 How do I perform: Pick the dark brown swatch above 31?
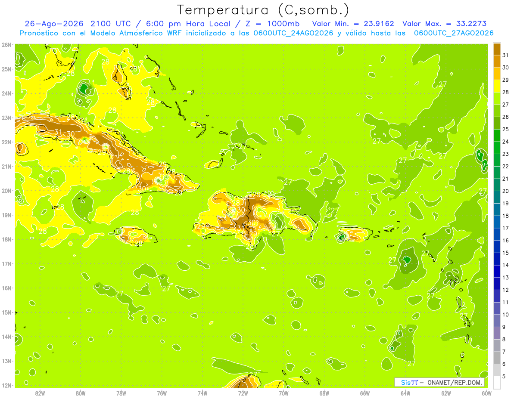point(497,49)
